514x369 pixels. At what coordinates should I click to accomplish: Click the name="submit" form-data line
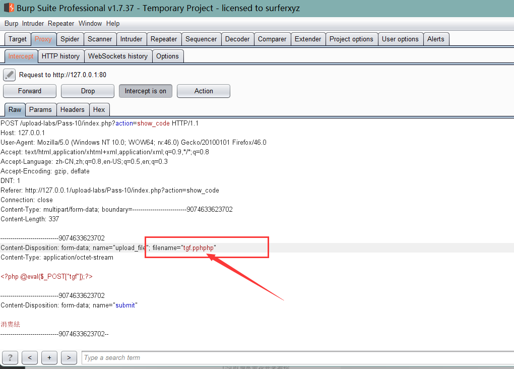tap(69, 305)
